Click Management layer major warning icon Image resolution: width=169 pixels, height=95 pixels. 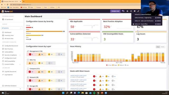click(39, 54)
